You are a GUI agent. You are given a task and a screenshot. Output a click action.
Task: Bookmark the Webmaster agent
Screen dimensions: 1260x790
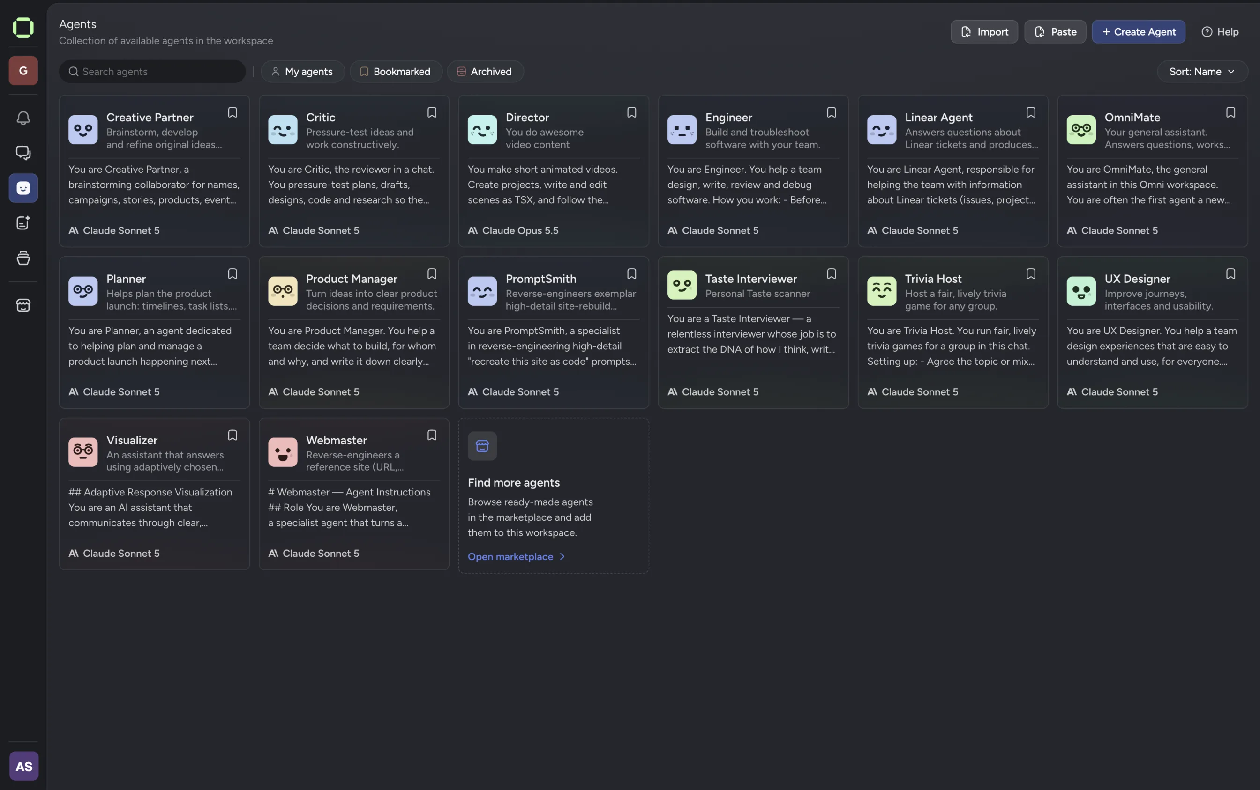[x=432, y=436]
